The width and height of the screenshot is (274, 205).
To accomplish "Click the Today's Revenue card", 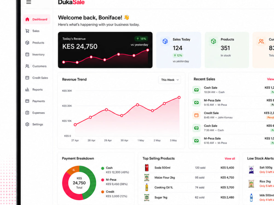I will 105,50.
